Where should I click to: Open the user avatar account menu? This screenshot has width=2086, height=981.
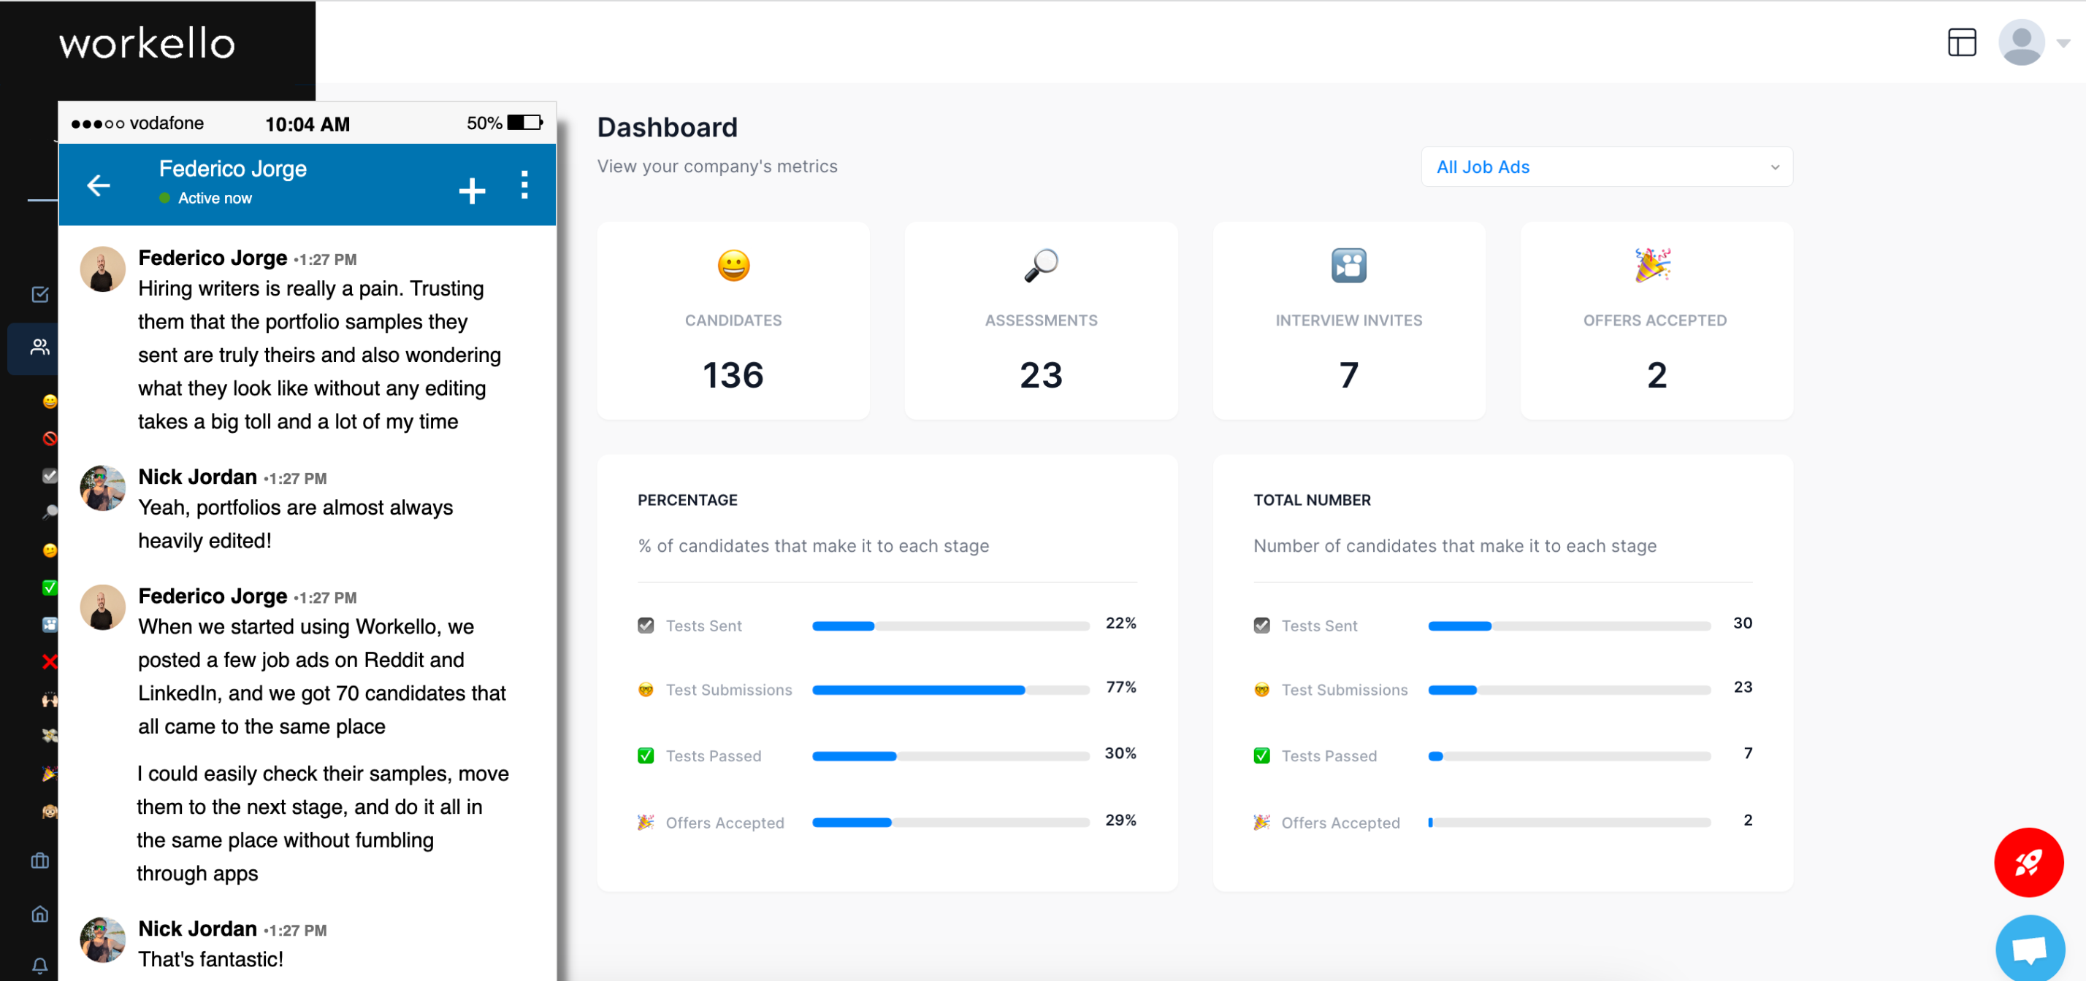click(2021, 42)
